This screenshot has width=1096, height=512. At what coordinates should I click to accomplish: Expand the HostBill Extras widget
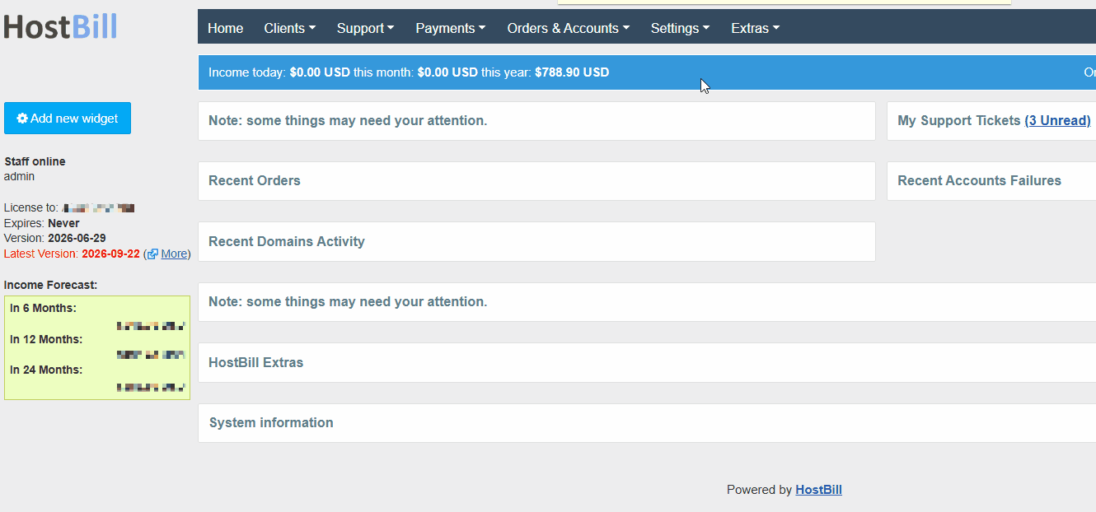point(647,363)
